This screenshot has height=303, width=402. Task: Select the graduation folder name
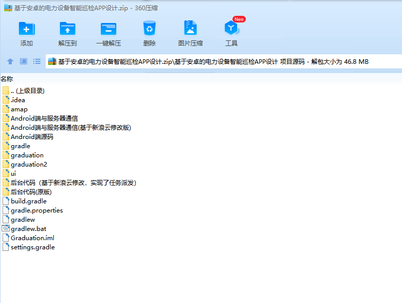27,155
